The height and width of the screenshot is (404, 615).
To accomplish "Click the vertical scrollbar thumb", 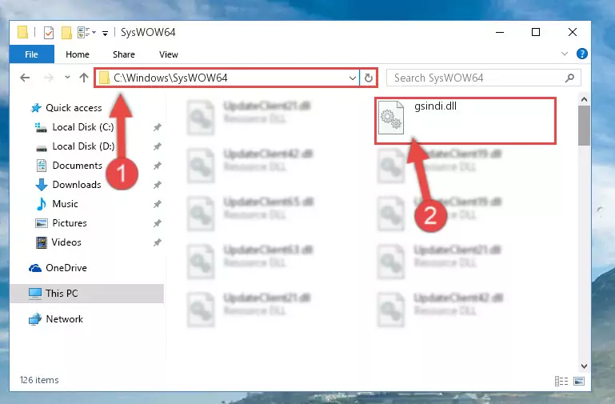I will coord(584,126).
